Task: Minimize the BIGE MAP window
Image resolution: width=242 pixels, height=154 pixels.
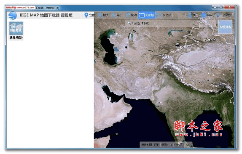Action: point(215,7)
